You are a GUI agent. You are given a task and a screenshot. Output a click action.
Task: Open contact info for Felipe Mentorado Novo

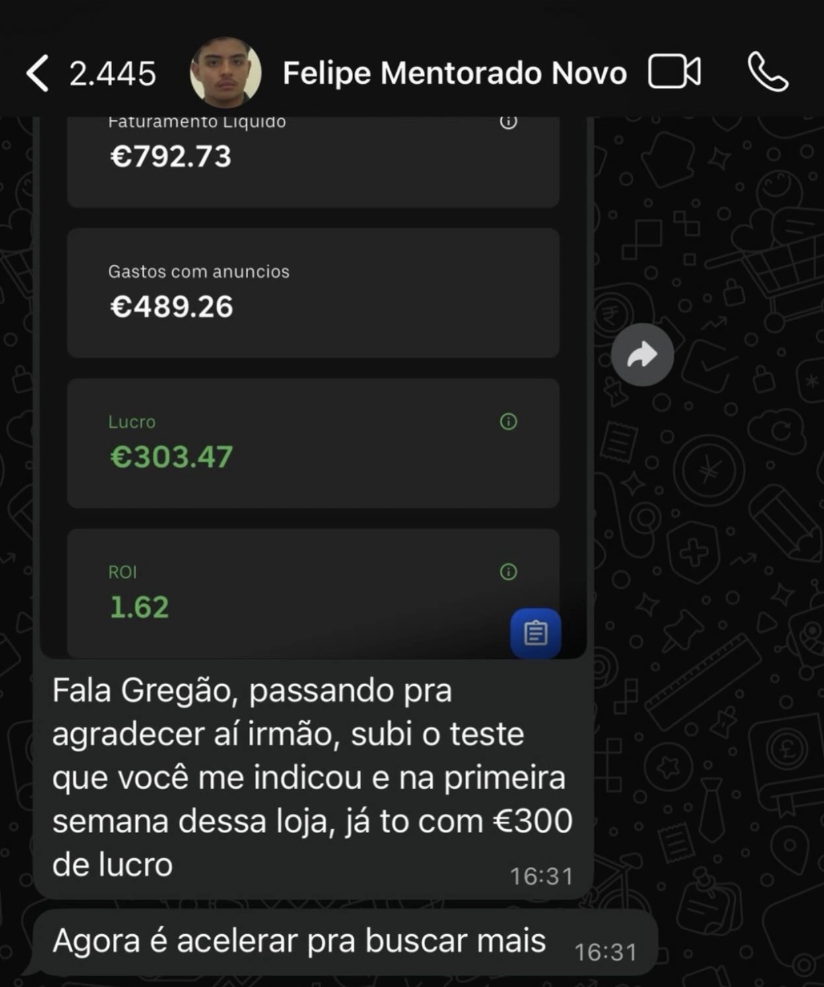pyautogui.click(x=454, y=73)
